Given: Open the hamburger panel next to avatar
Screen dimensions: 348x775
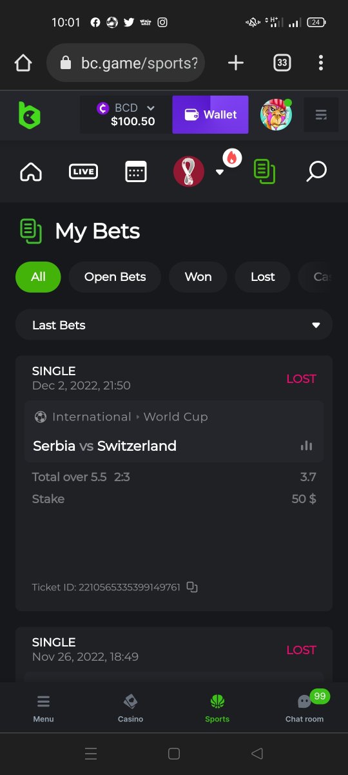Looking at the screenshot, I should [321, 115].
